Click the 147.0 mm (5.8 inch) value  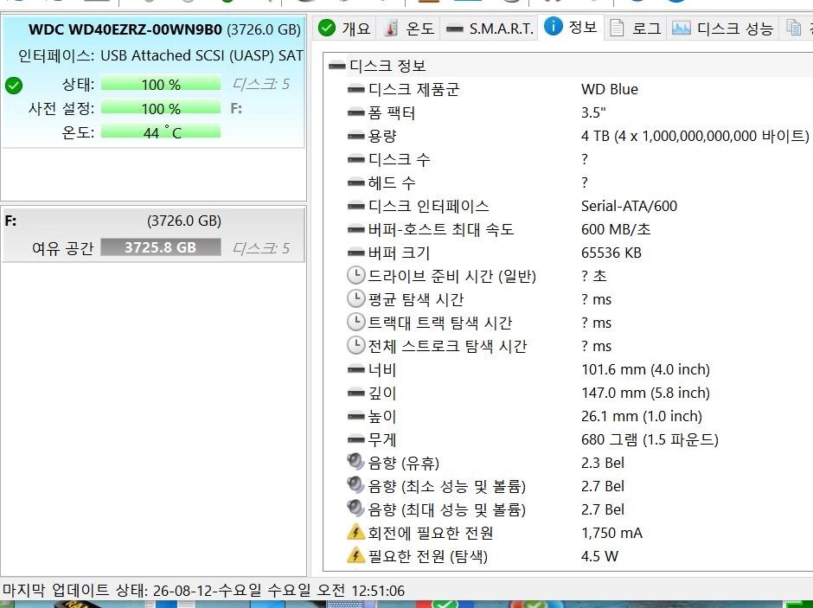pos(645,393)
